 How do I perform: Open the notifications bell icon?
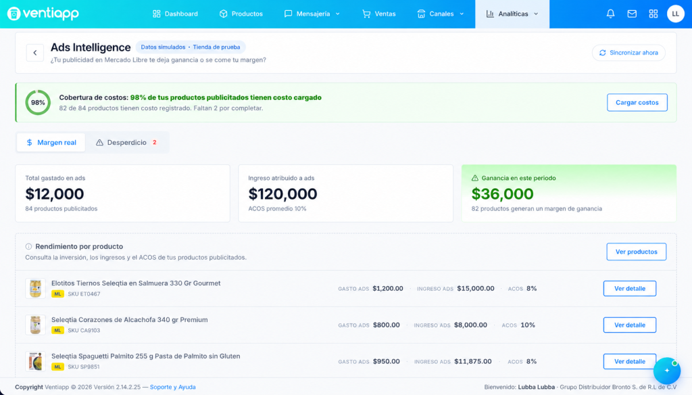coord(610,14)
